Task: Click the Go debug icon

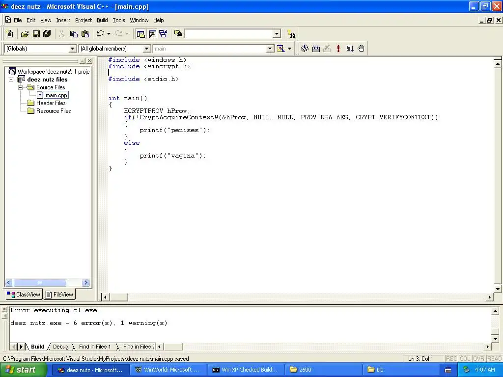Action: click(x=350, y=49)
